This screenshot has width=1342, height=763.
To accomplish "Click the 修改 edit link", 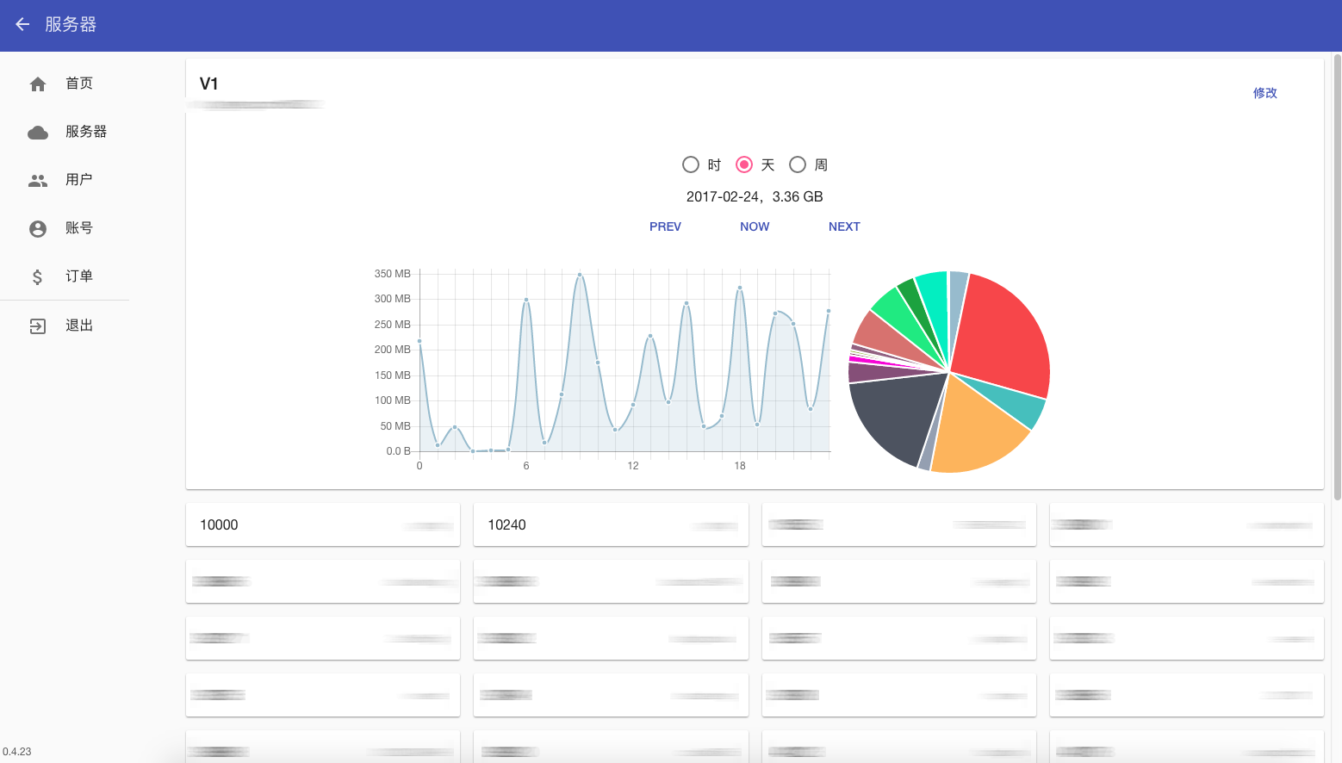I will click(x=1265, y=93).
